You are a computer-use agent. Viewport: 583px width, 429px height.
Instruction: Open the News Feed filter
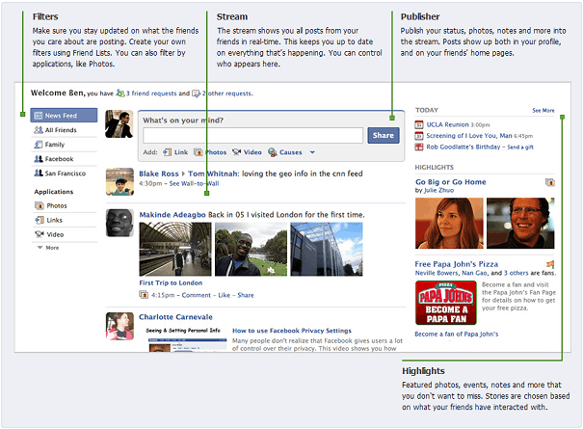(x=64, y=116)
